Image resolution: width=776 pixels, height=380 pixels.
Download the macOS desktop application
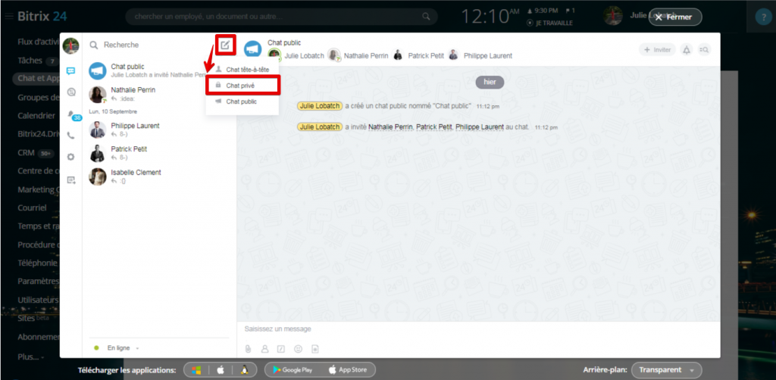point(221,369)
